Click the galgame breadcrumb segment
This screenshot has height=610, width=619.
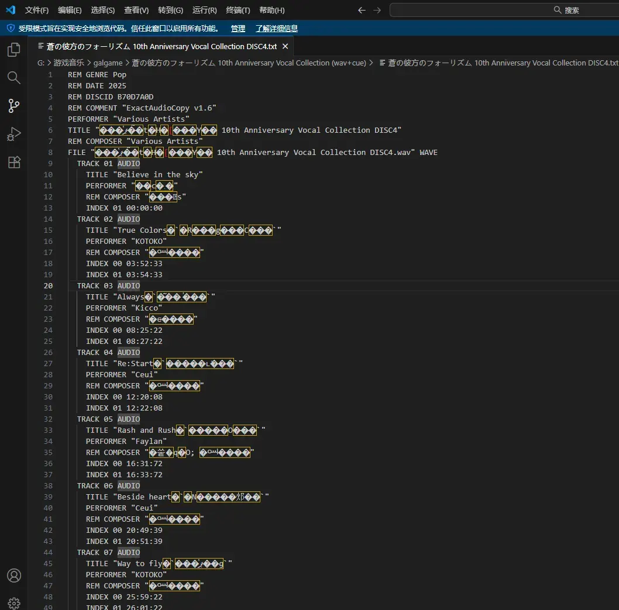[x=108, y=63]
